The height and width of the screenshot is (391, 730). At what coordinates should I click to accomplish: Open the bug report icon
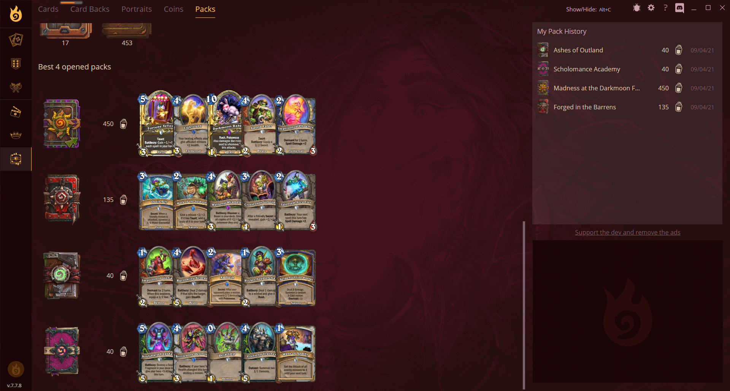pos(636,8)
